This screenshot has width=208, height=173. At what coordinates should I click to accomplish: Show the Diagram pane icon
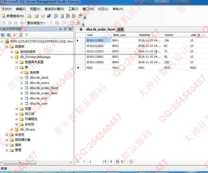[x=4, y=23]
